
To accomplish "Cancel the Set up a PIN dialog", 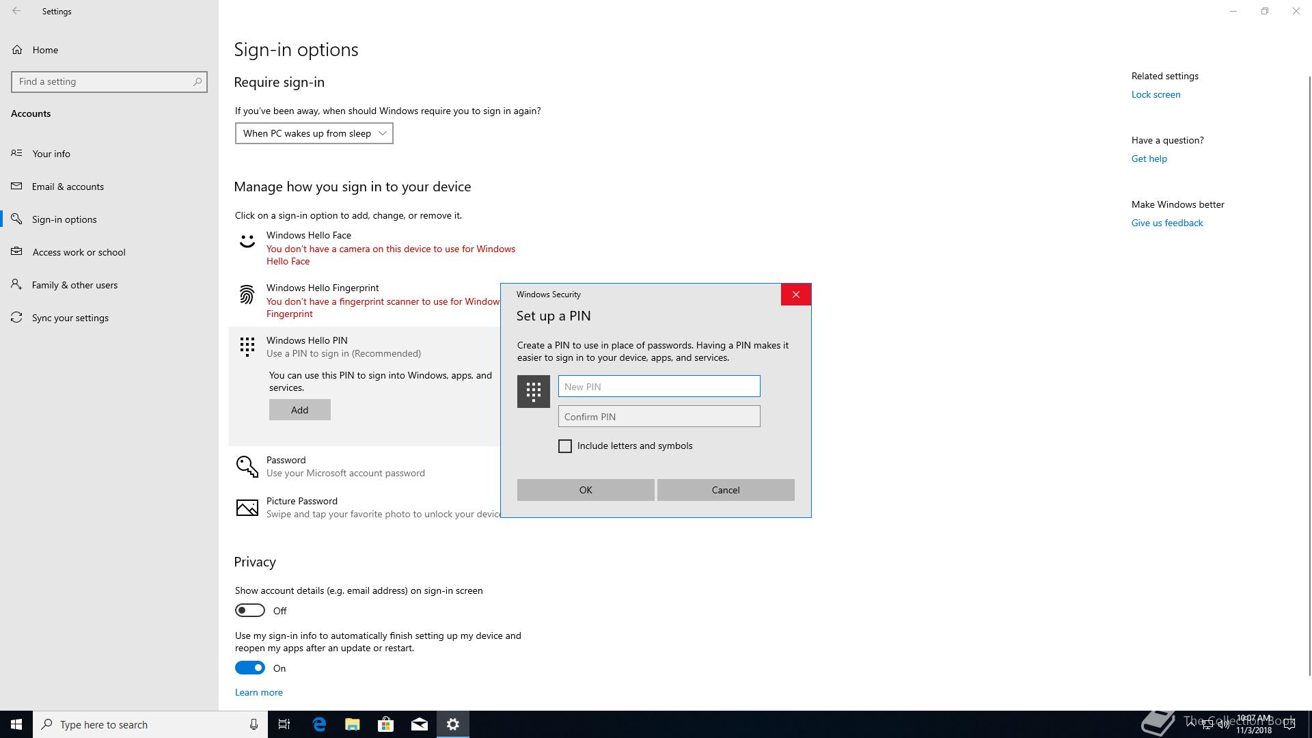I will click(726, 490).
